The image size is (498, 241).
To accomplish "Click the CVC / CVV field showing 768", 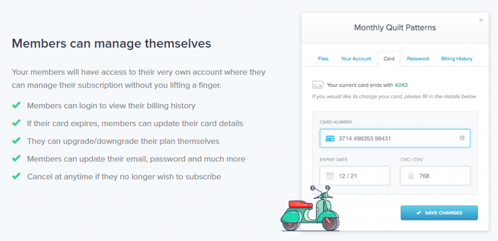I will coord(435,176).
